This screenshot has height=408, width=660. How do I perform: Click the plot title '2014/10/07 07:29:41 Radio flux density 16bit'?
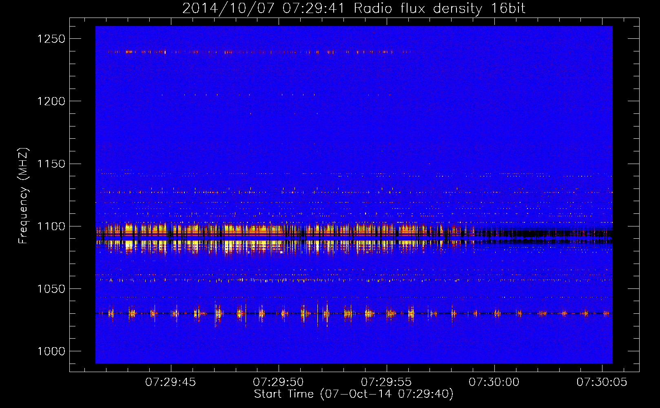[x=354, y=9]
